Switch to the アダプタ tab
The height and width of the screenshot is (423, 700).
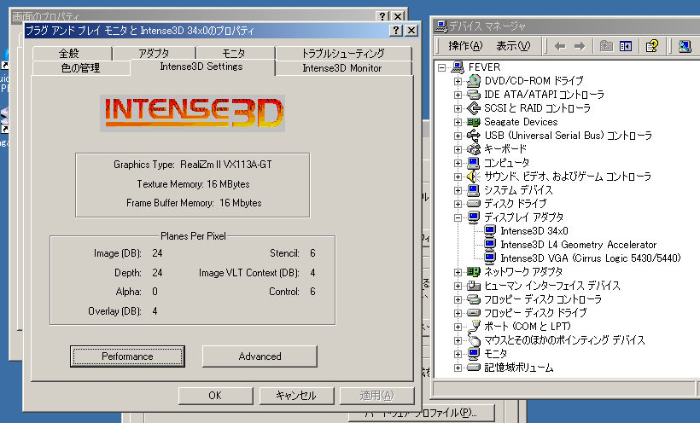pos(154,54)
